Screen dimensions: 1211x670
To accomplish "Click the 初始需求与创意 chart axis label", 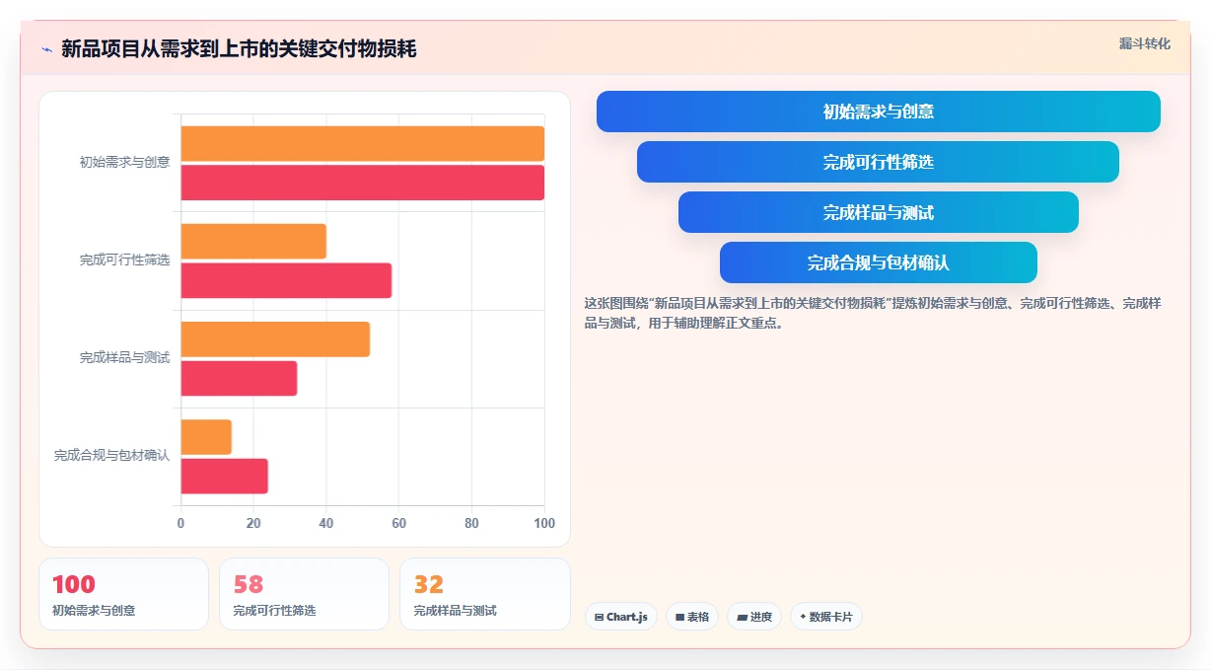I will click(124, 162).
